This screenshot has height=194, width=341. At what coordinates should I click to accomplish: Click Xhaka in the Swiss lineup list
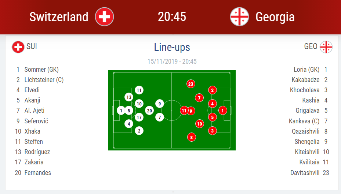coord(32,131)
